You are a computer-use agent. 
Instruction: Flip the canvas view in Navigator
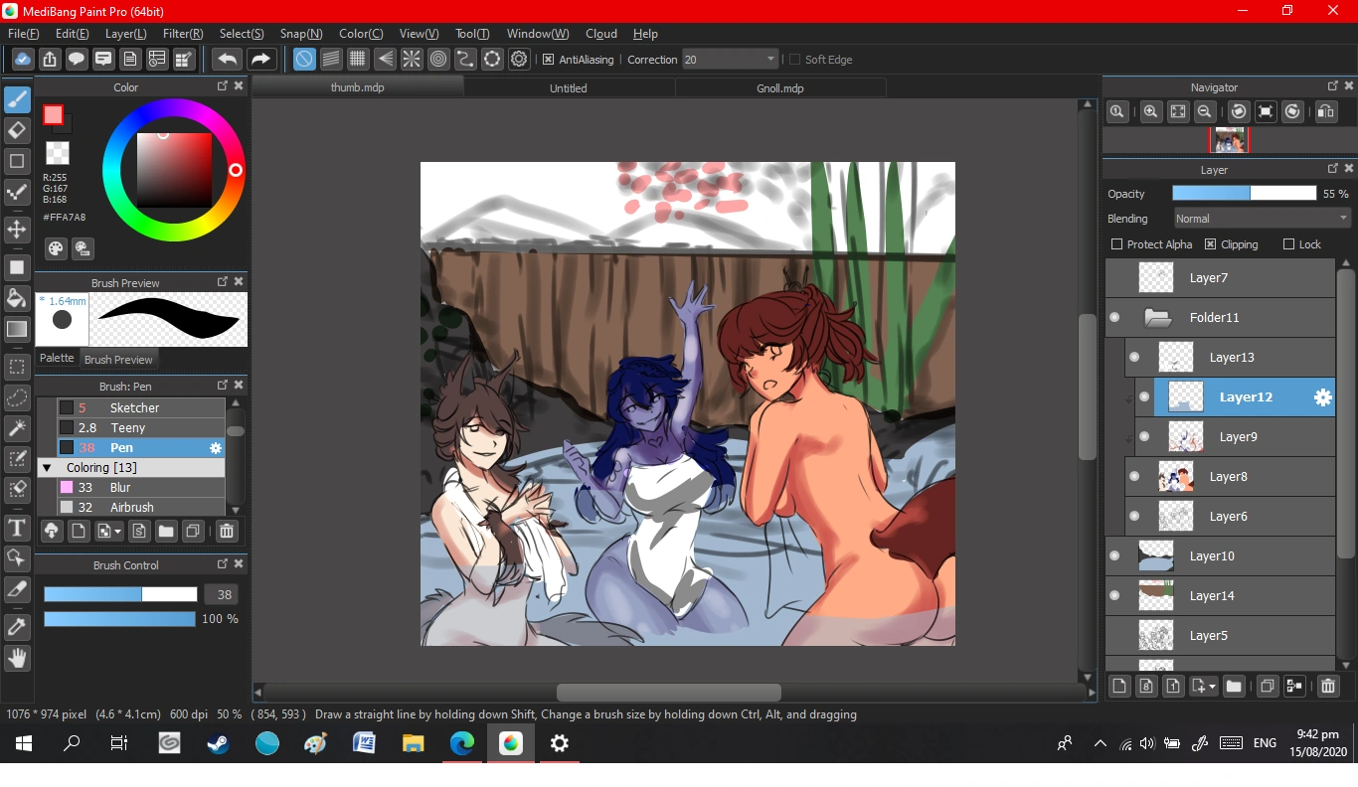click(1326, 112)
